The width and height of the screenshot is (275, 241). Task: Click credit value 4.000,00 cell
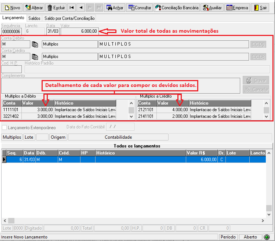pos(173,110)
